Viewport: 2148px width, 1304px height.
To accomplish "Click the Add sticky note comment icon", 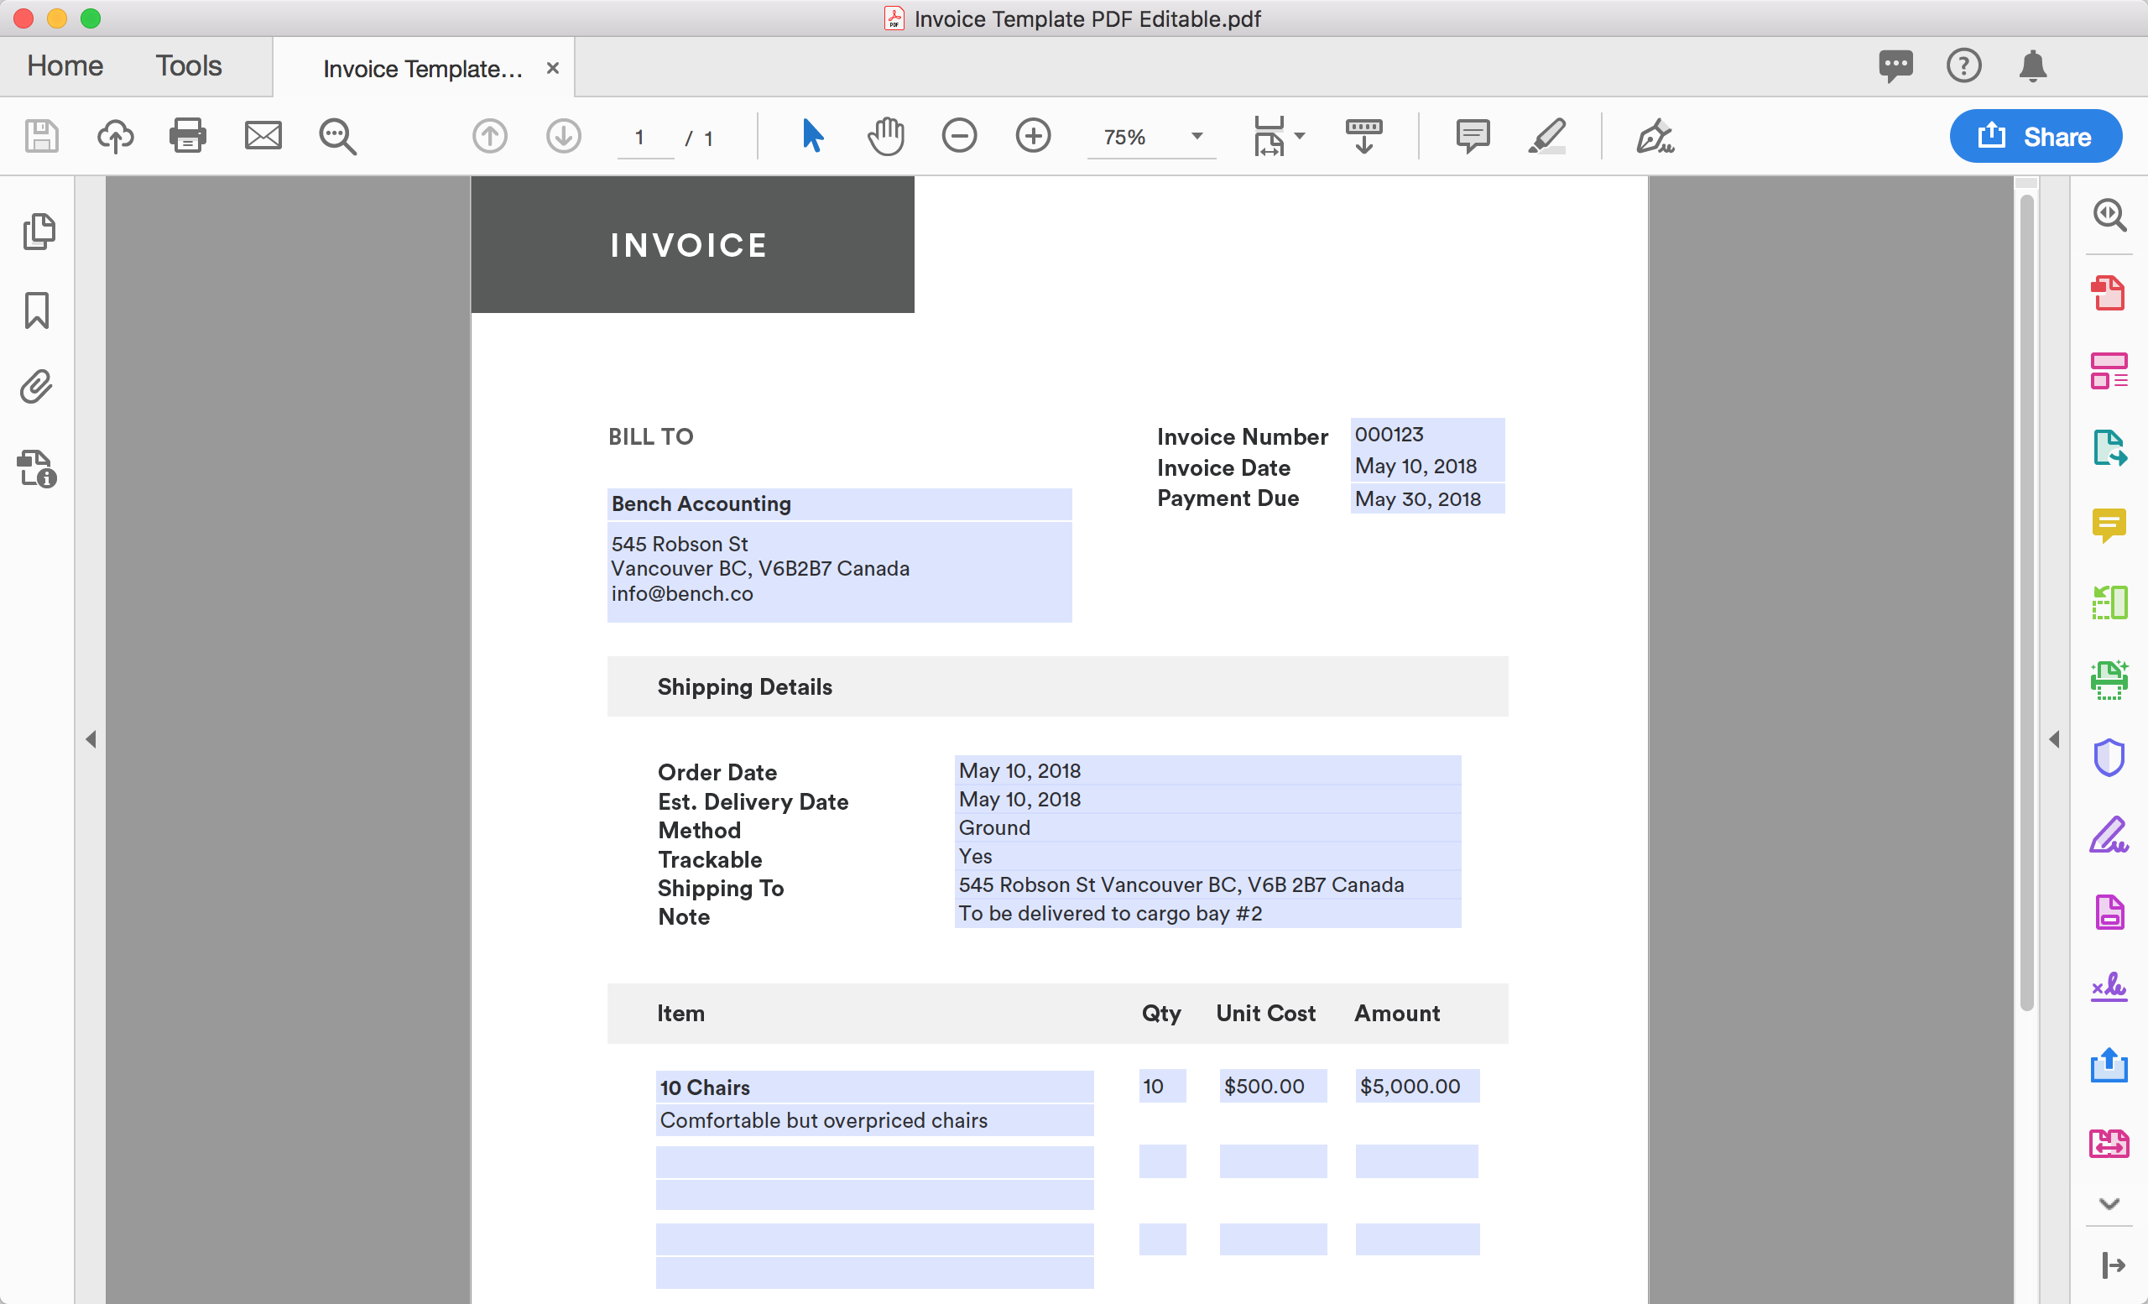I will coord(1473,136).
